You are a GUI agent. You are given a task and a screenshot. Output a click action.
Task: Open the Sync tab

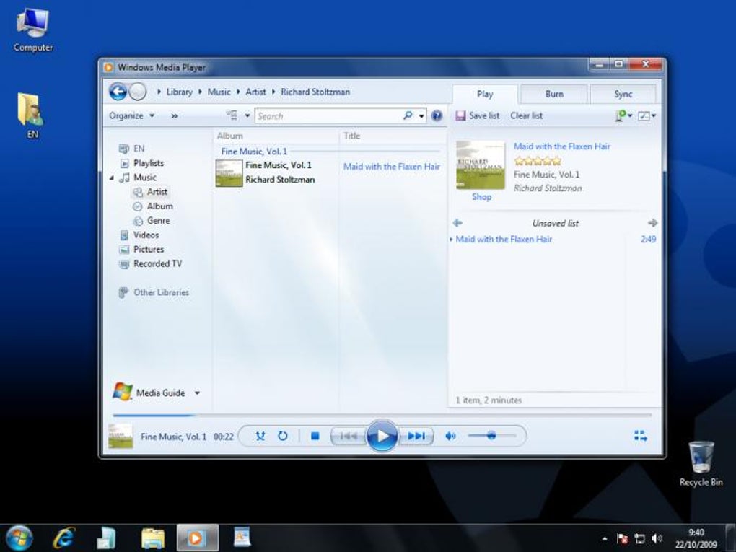point(623,95)
